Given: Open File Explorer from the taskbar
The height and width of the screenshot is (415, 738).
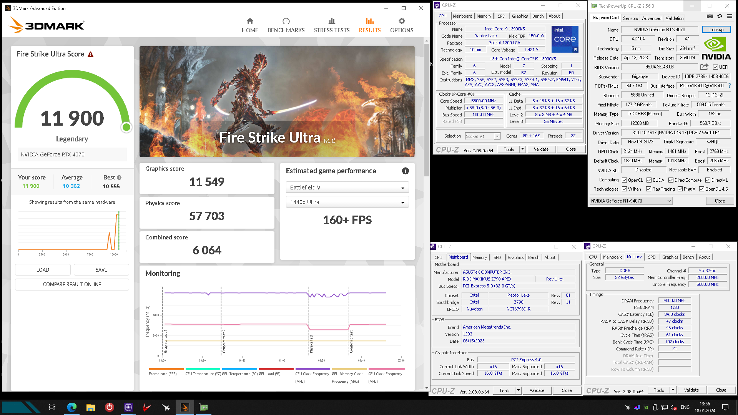Looking at the screenshot, I should click(x=90, y=407).
